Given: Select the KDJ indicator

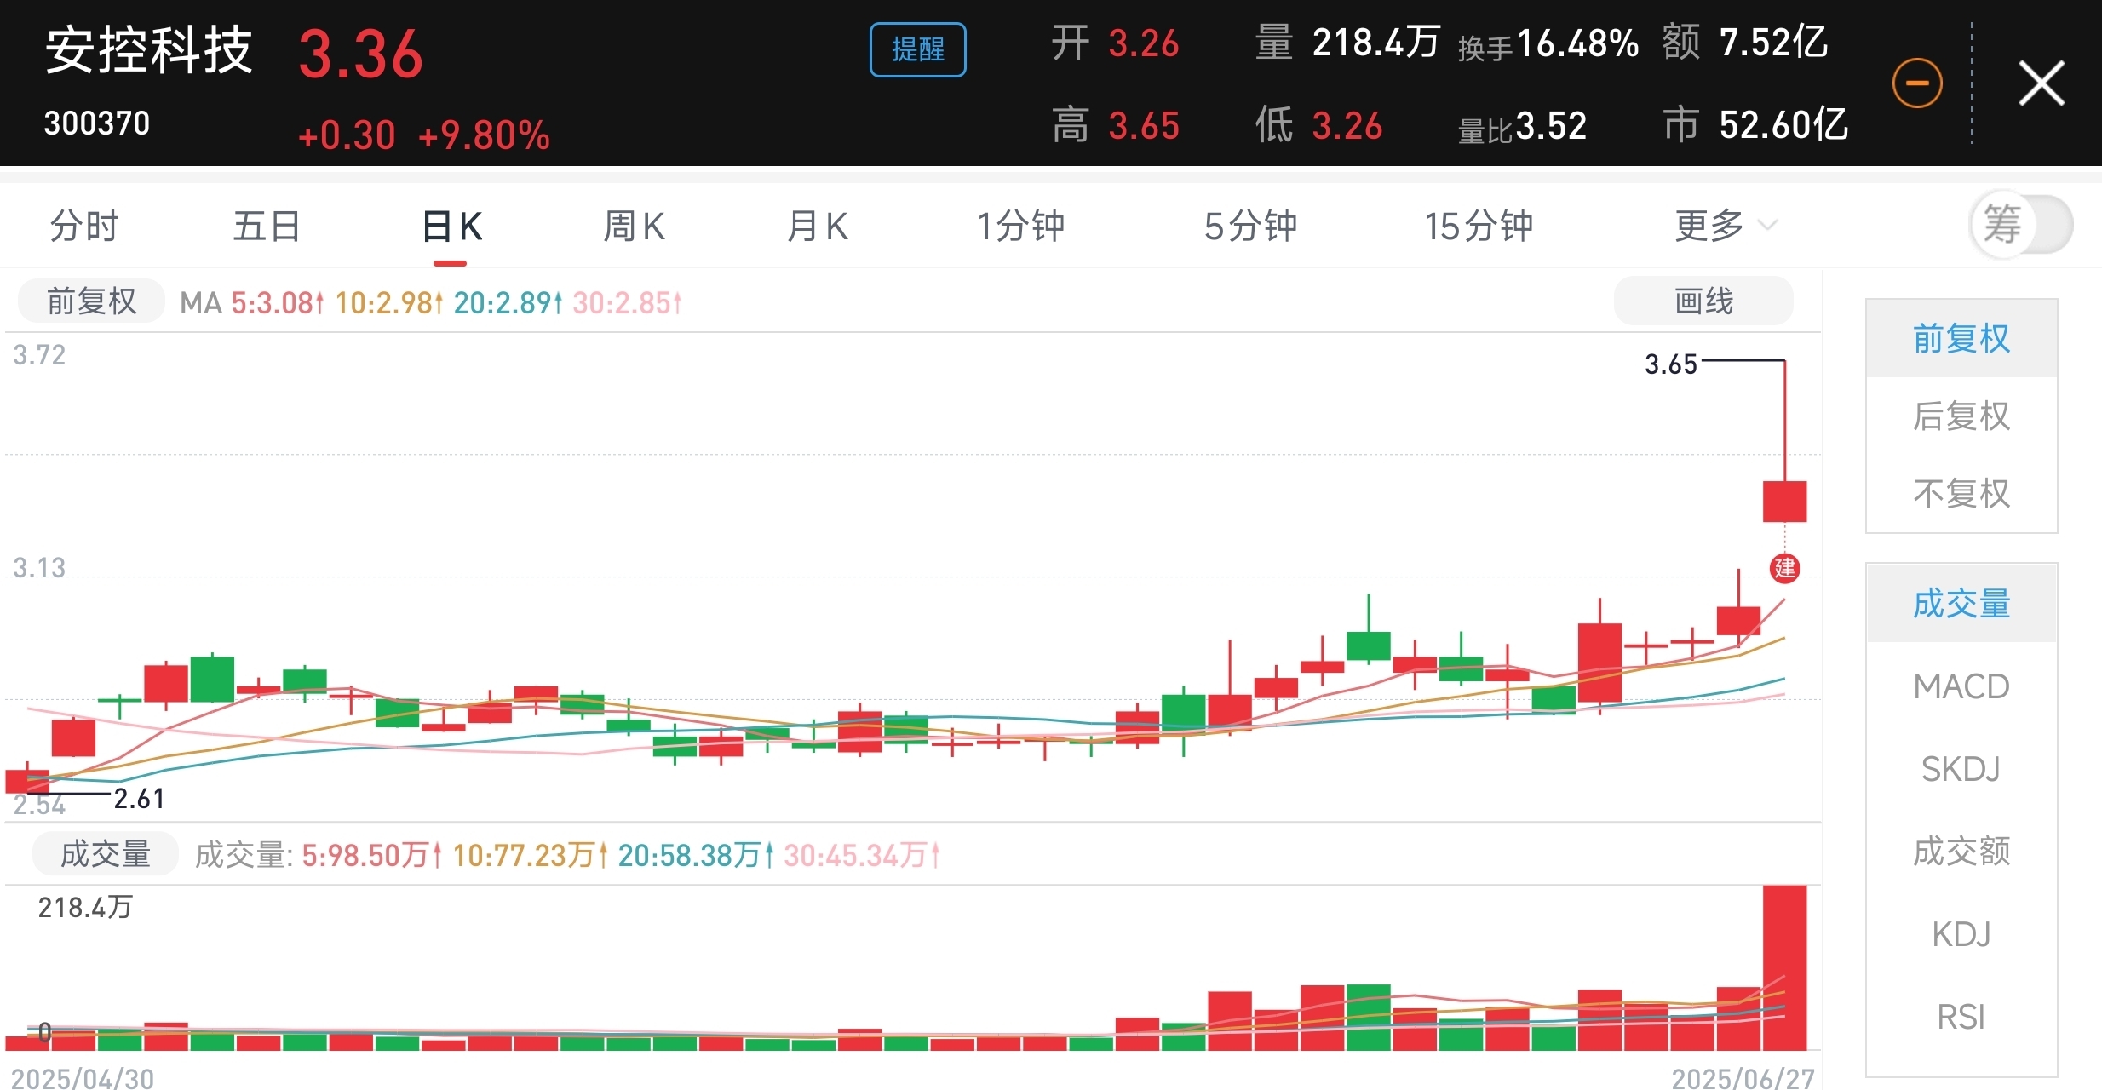Looking at the screenshot, I should coord(1961,934).
